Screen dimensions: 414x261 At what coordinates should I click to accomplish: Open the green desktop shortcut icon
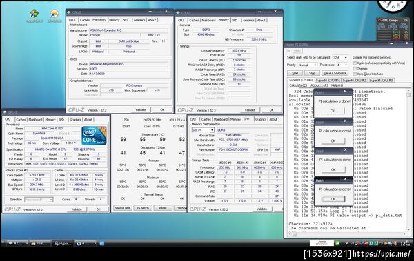click(x=34, y=14)
